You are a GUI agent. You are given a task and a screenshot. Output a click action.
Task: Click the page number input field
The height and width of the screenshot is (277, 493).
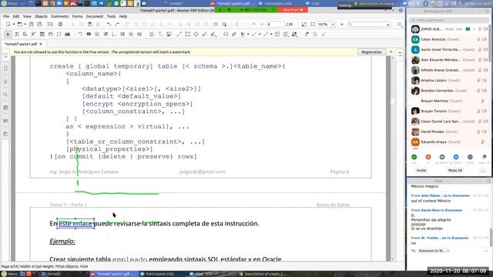coord(276,24)
